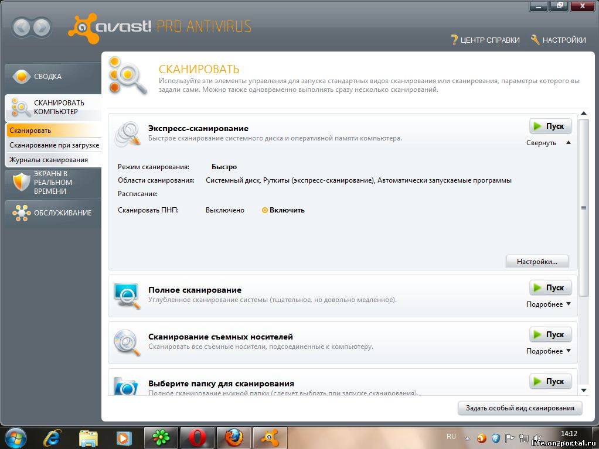Click the RU language indicator

tap(451, 436)
